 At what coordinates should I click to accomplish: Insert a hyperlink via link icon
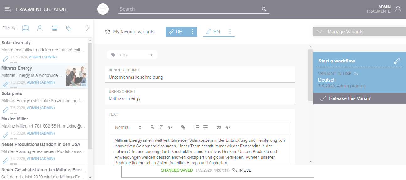tap(183, 127)
